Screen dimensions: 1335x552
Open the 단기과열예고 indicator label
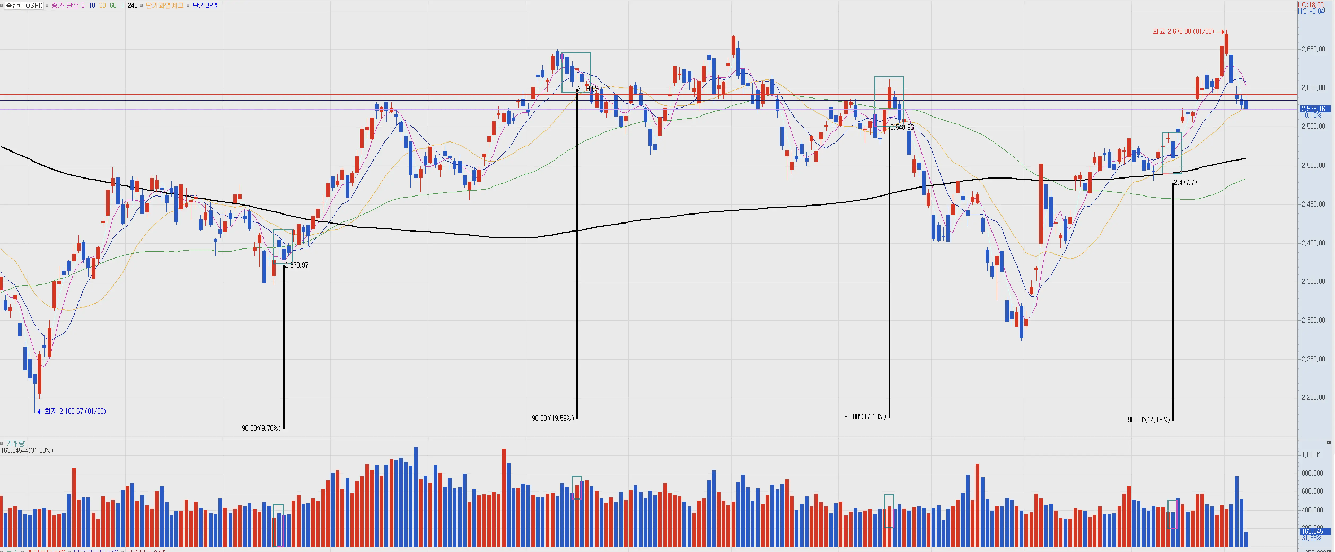tap(164, 6)
